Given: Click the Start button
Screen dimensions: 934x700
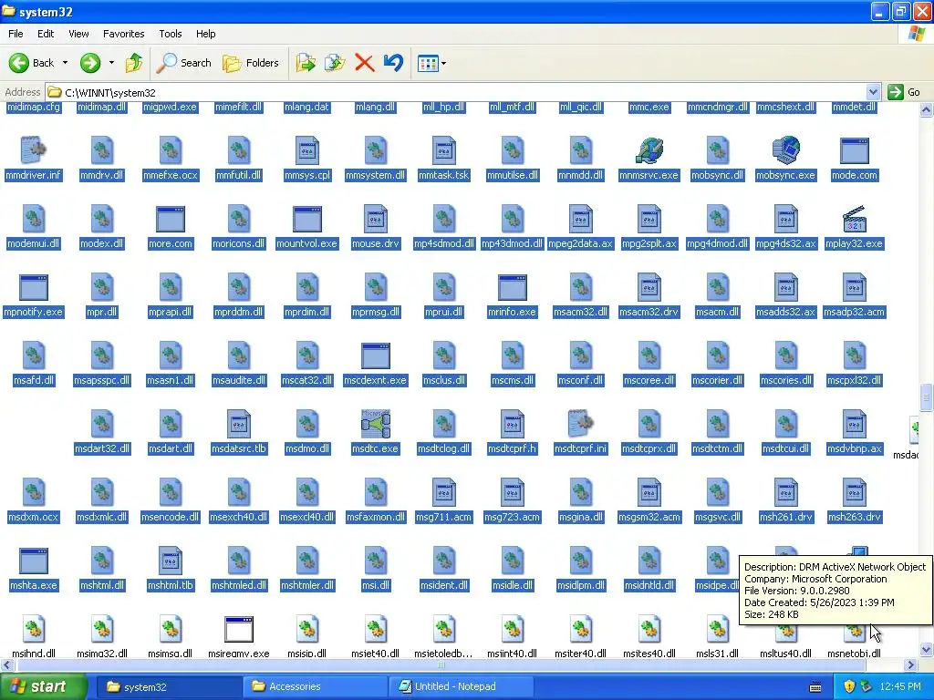Looking at the screenshot, I should [x=43, y=686].
